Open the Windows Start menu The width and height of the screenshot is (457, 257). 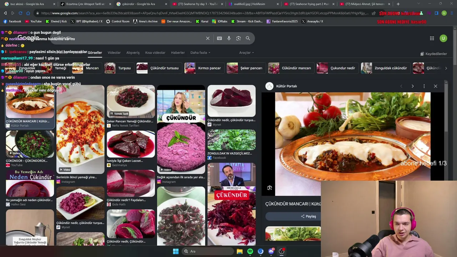coord(176,251)
